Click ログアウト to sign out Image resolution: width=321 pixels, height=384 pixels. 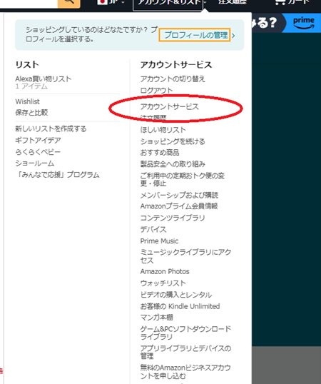pos(156,91)
